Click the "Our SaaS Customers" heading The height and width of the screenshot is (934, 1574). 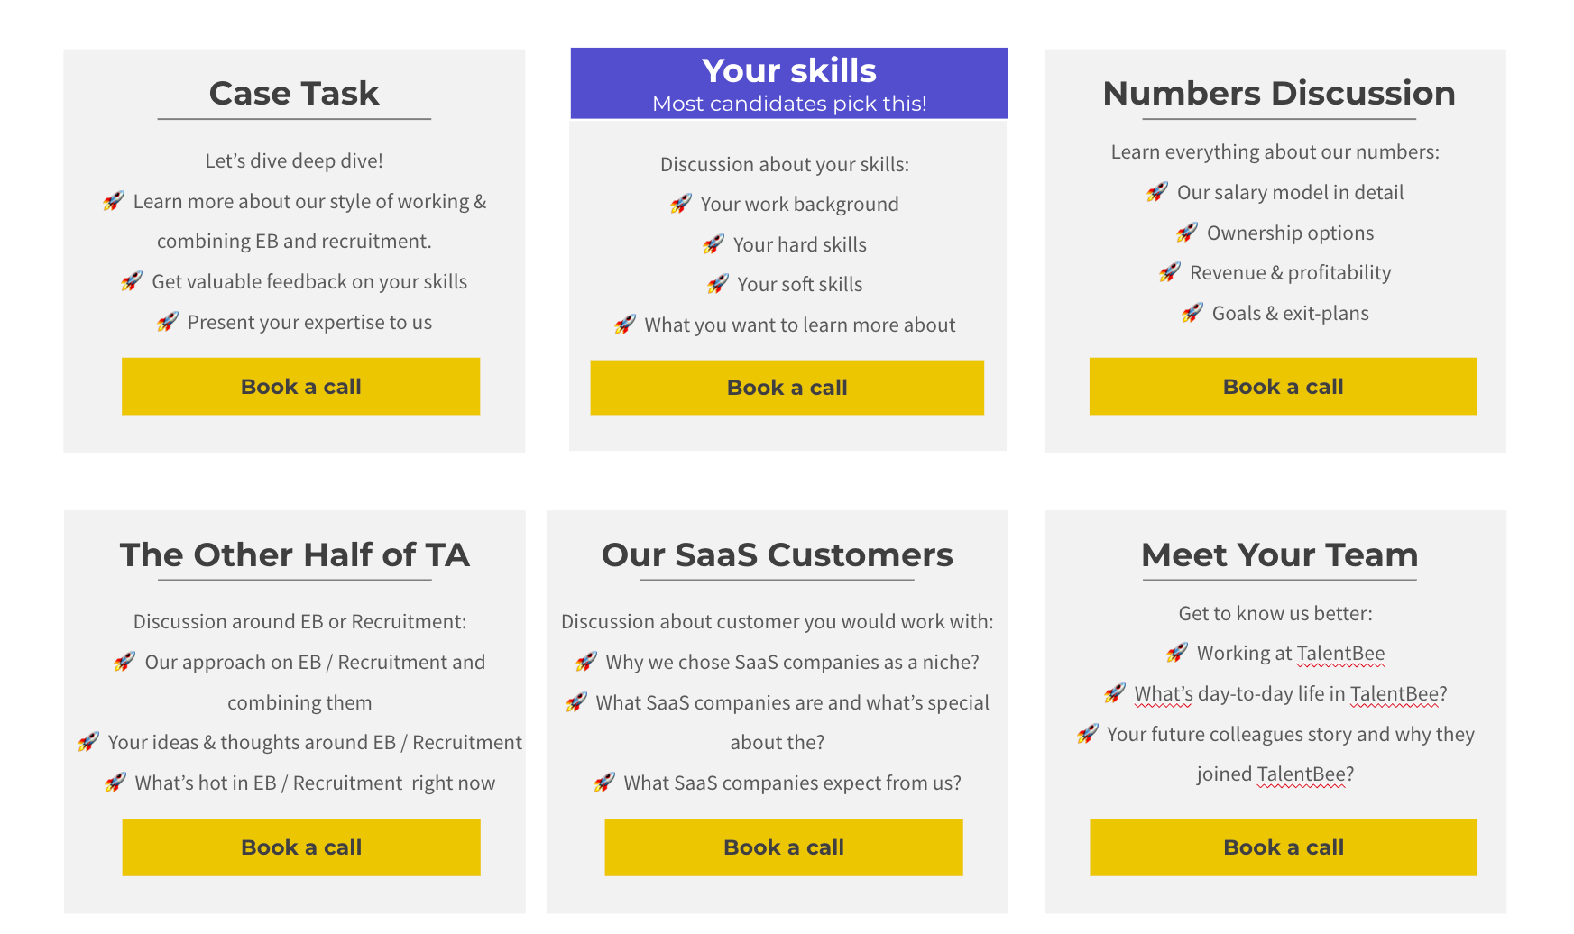coord(778,554)
